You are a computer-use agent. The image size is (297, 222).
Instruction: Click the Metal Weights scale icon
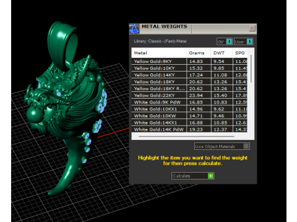point(134,28)
